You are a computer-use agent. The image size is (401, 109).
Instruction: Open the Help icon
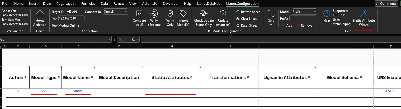327,14
